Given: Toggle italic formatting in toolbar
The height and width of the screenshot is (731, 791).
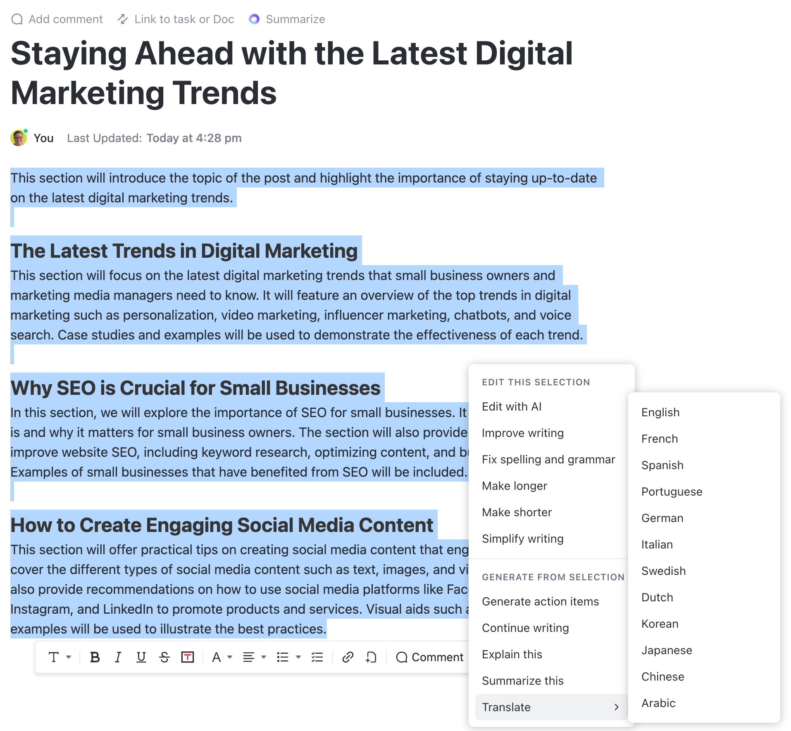Looking at the screenshot, I should click(118, 657).
